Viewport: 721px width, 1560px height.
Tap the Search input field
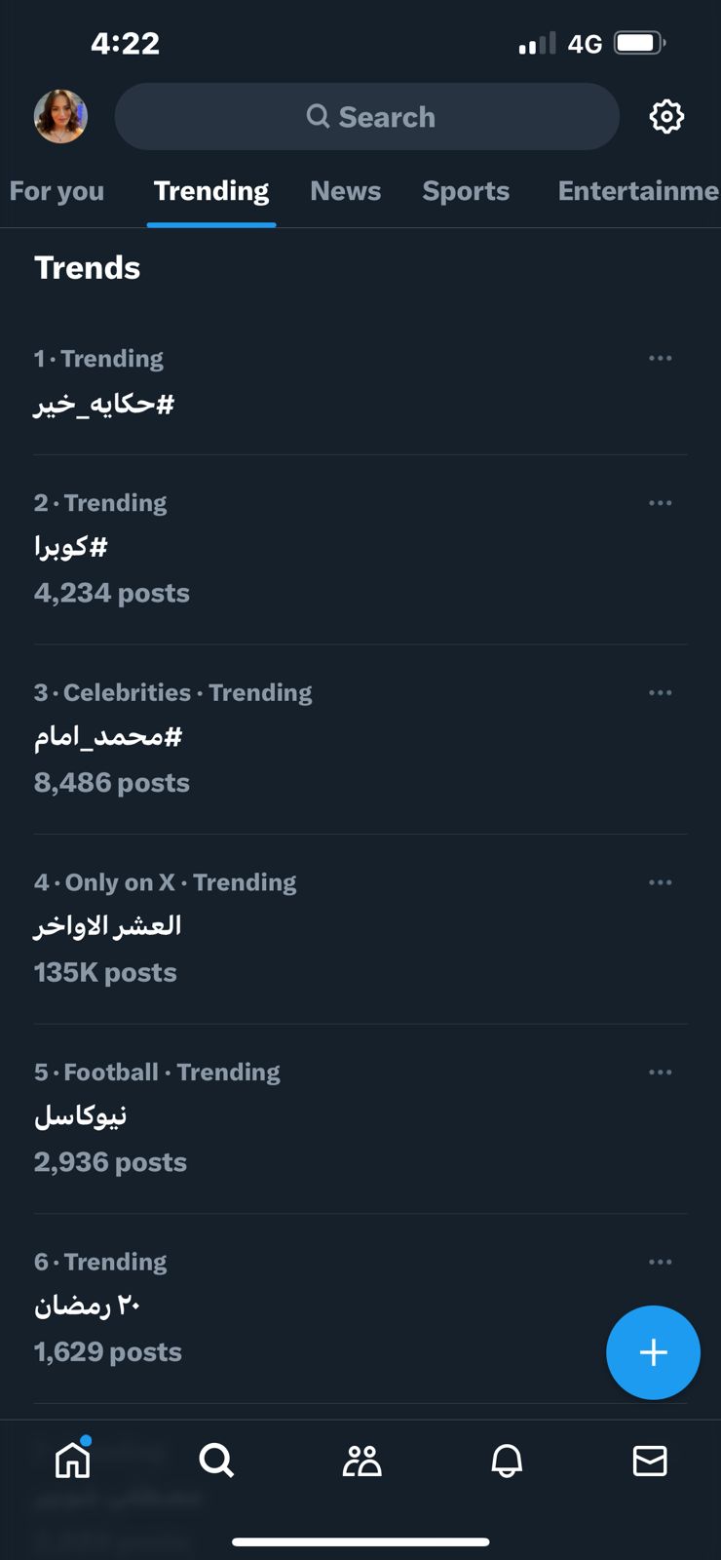tap(367, 117)
